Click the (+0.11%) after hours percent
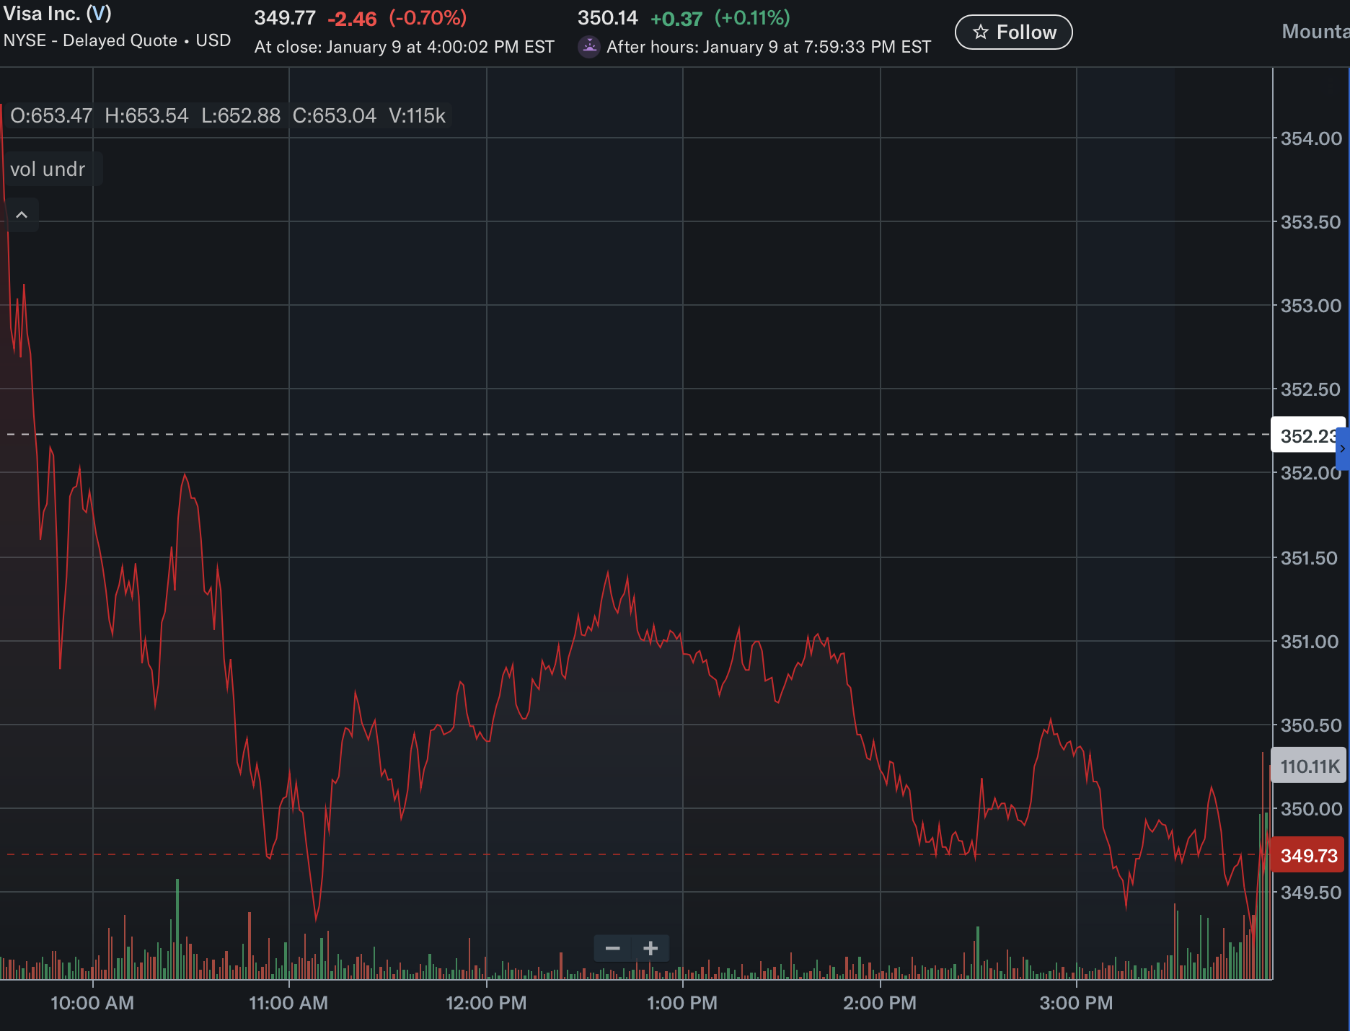The height and width of the screenshot is (1031, 1350). [x=752, y=18]
